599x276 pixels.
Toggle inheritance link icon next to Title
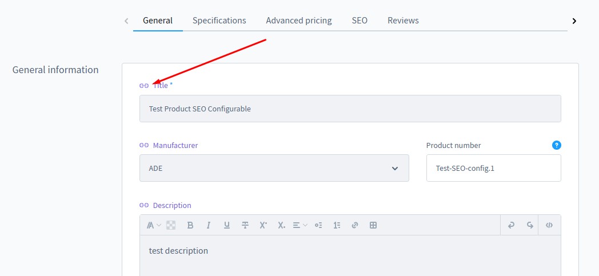[144, 85]
